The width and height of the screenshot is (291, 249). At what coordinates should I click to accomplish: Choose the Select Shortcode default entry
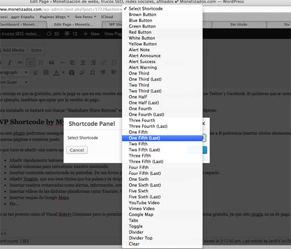pyautogui.click(x=162, y=9)
